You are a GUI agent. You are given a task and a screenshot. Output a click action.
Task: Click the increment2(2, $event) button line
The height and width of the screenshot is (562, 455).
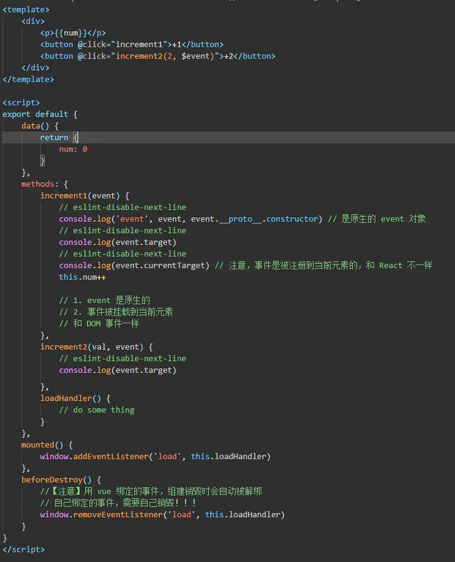157,56
